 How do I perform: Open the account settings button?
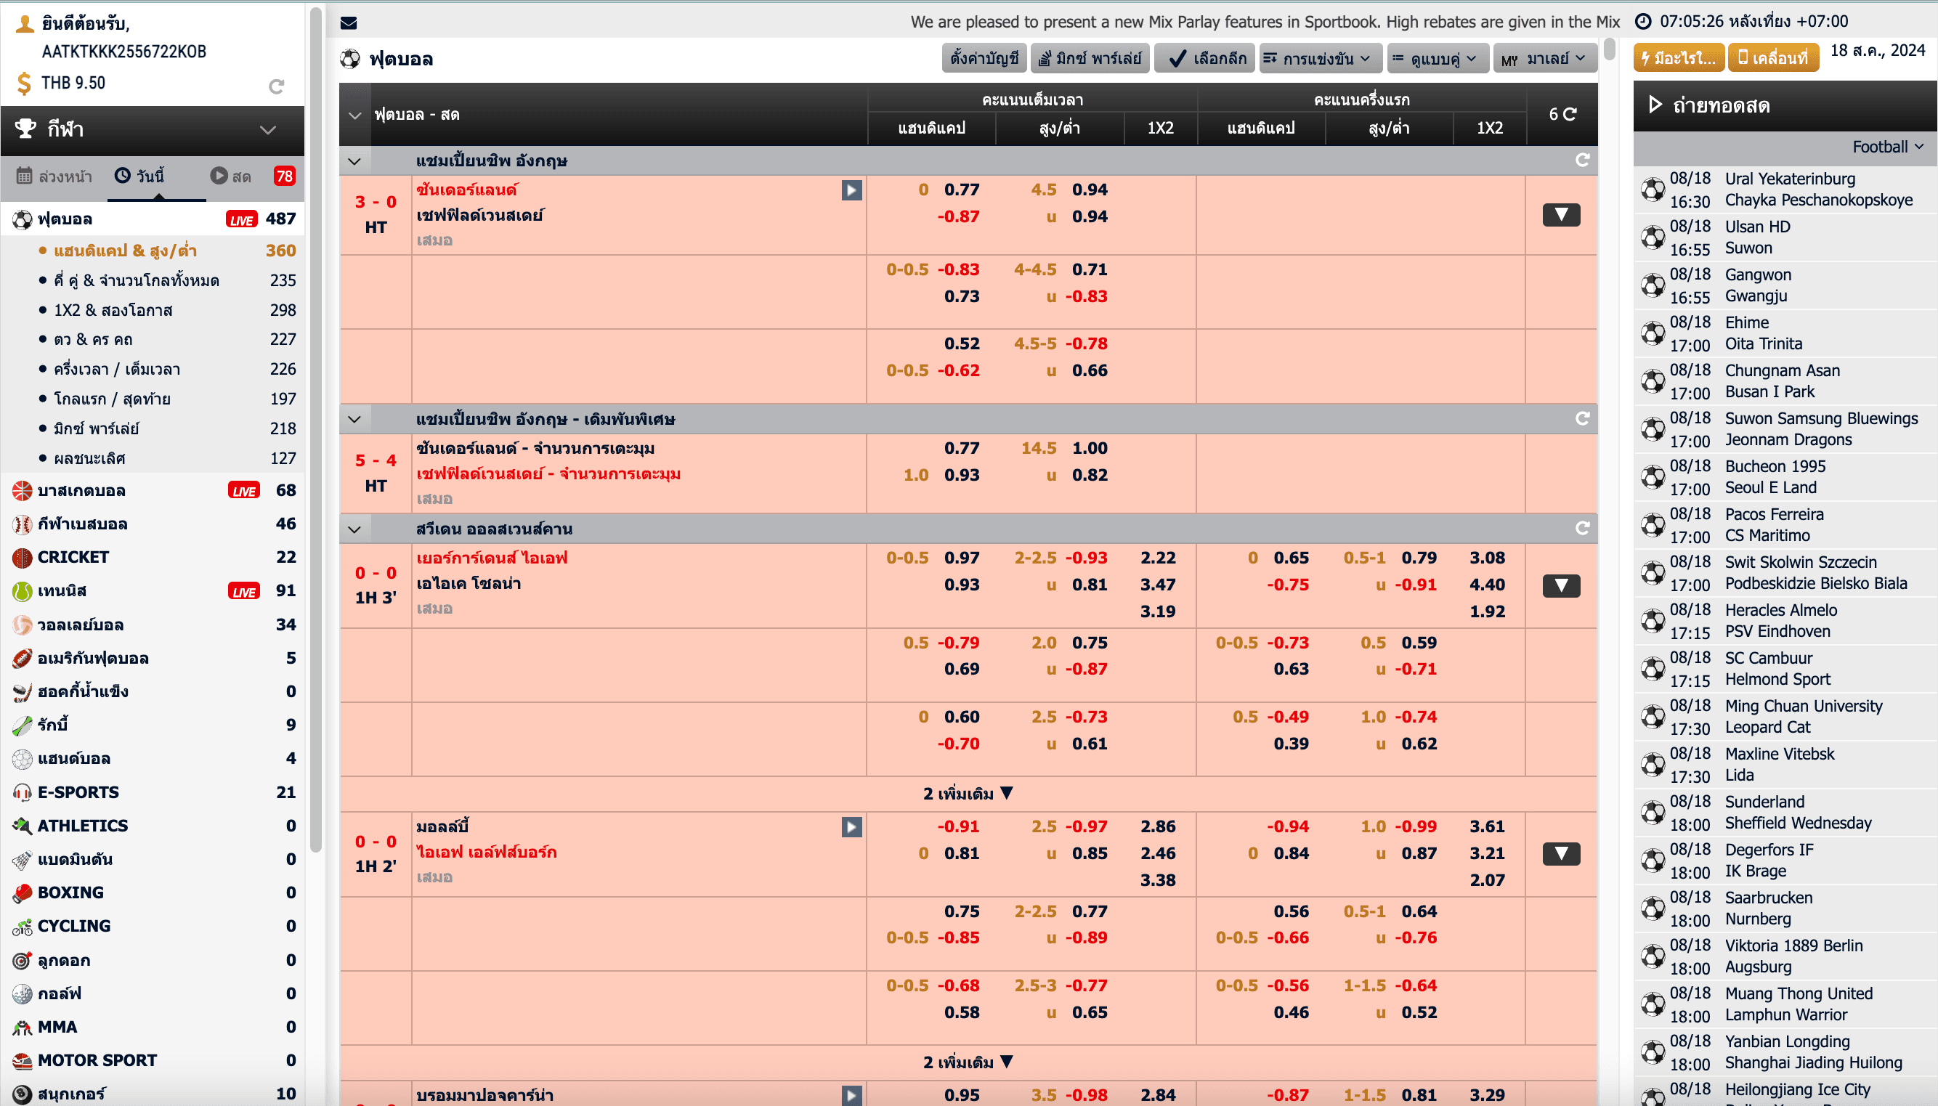coord(984,59)
